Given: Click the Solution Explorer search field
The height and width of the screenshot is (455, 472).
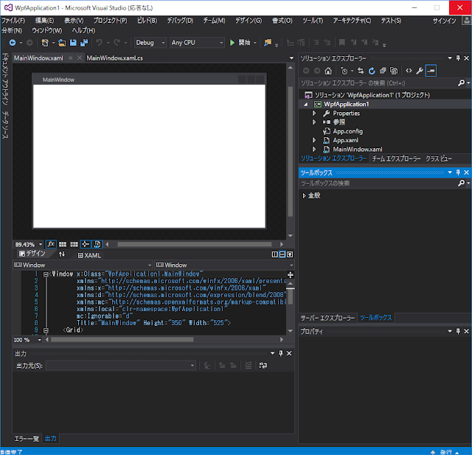Looking at the screenshot, I should click(x=378, y=83).
